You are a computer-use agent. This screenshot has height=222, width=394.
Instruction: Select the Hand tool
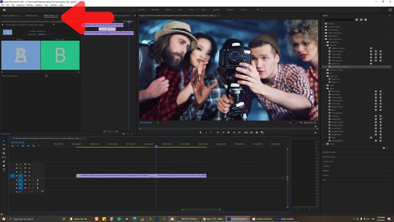4,166
